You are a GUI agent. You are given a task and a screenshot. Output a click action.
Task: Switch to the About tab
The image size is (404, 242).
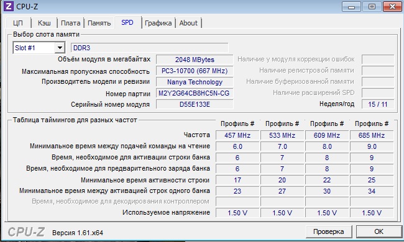pyautogui.click(x=188, y=23)
